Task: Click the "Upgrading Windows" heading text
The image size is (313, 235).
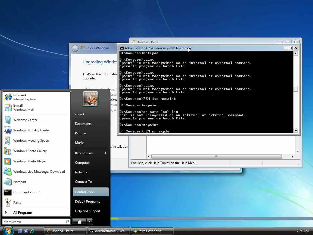Action: tap(100, 62)
